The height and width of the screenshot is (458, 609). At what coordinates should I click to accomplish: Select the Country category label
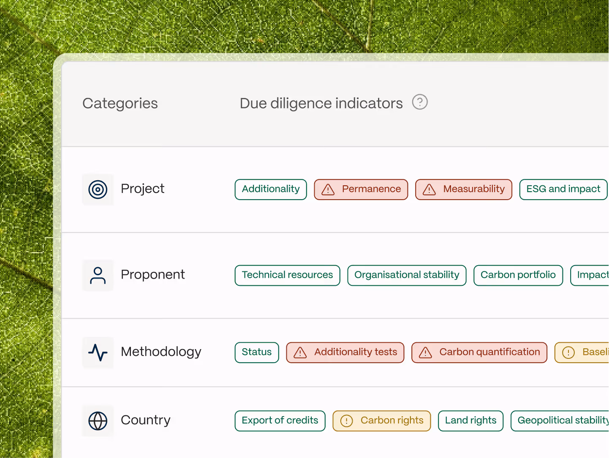[146, 420]
